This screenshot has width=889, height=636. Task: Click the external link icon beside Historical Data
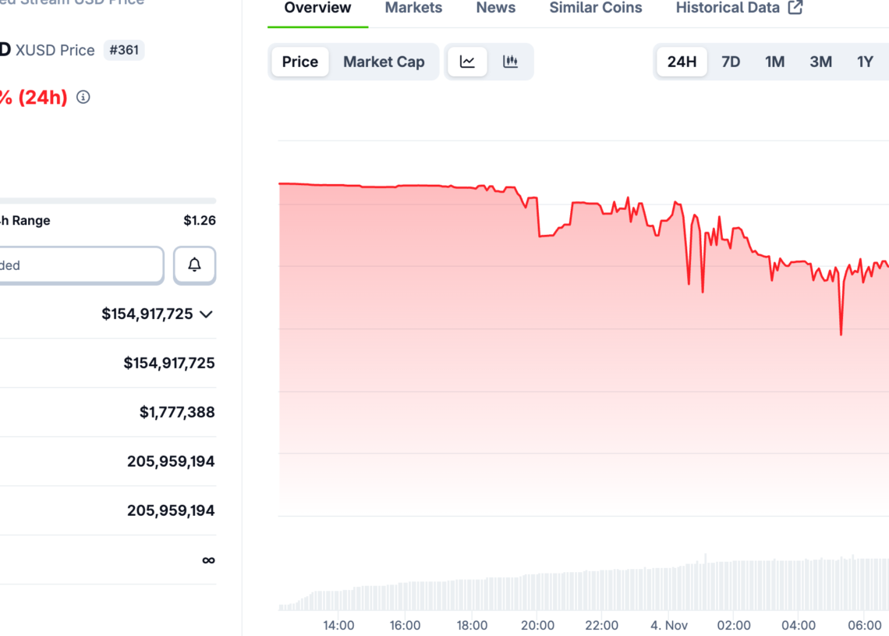click(x=795, y=7)
